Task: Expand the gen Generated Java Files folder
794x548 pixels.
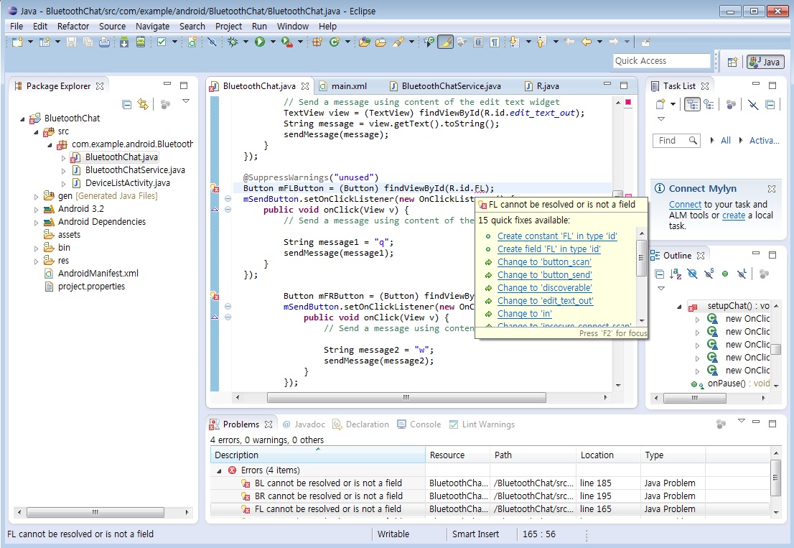Action: click(36, 197)
